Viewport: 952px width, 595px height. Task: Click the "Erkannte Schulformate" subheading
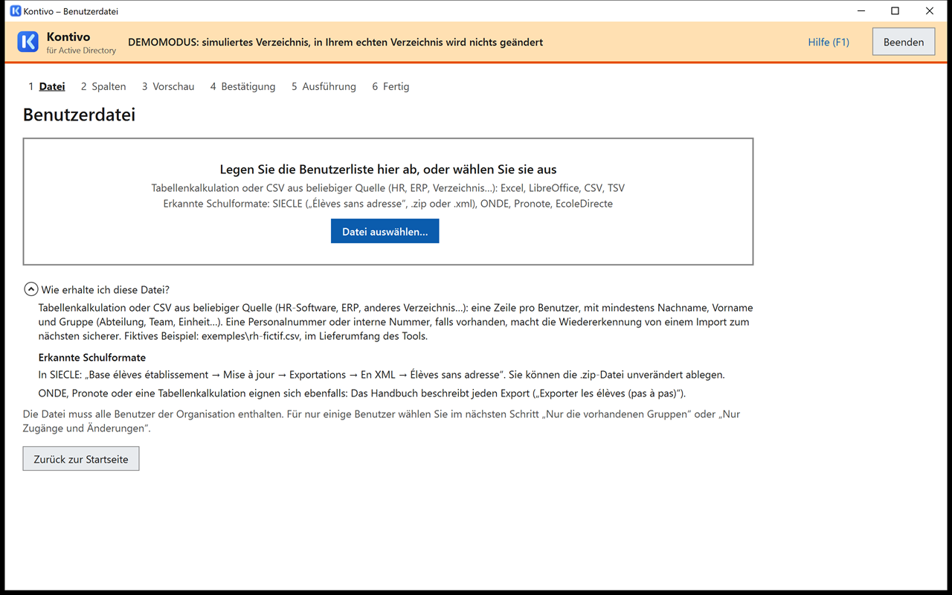point(92,358)
